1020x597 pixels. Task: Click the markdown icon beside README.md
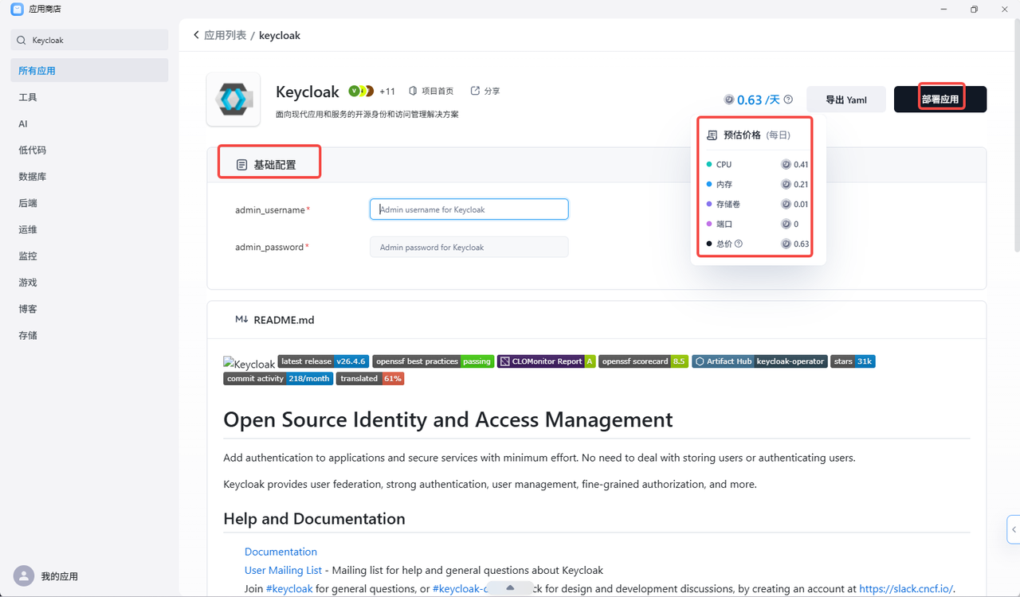point(241,320)
